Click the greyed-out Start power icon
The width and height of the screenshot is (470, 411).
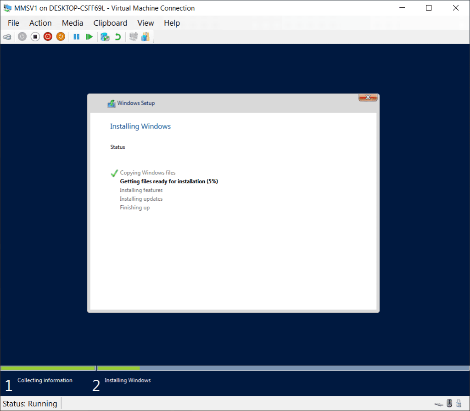[22, 37]
